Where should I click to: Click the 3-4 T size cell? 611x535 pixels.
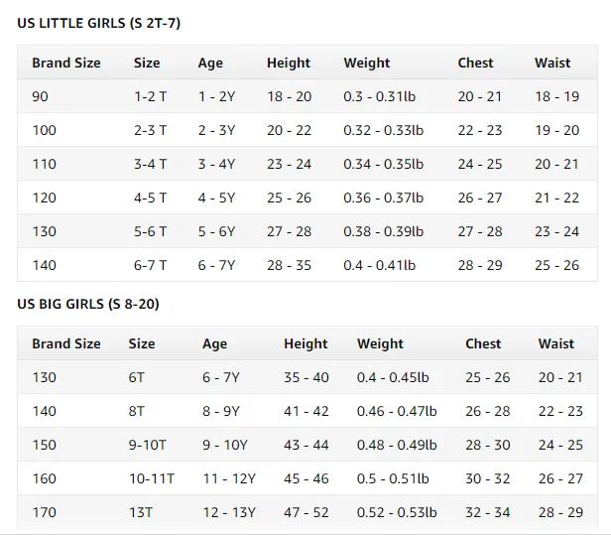click(x=151, y=164)
